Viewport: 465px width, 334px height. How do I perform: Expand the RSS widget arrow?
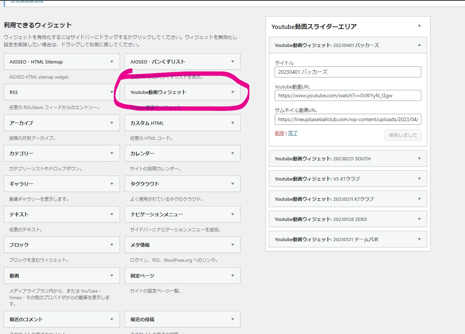point(112,92)
